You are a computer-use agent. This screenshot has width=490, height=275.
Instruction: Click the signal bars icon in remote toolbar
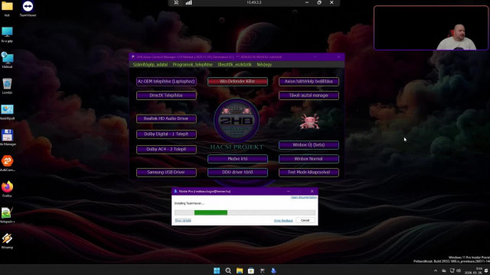tap(188, 2)
